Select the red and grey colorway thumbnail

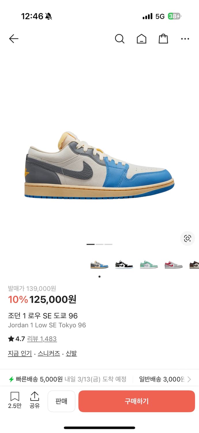point(174,265)
